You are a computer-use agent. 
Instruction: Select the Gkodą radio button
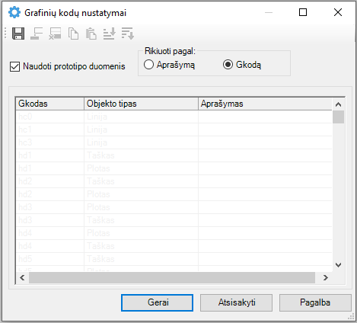click(x=228, y=65)
